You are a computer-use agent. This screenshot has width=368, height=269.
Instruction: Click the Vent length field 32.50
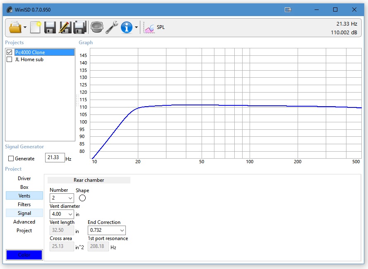point(62,230)
